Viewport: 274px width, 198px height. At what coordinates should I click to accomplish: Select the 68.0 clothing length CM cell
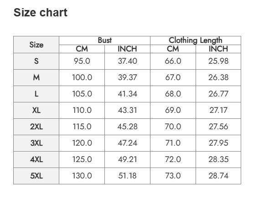173,94
